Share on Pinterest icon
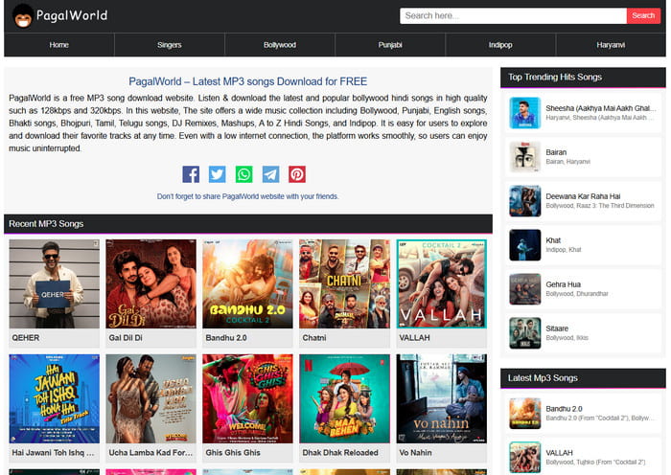671x475 pixels. coord(297,174)
